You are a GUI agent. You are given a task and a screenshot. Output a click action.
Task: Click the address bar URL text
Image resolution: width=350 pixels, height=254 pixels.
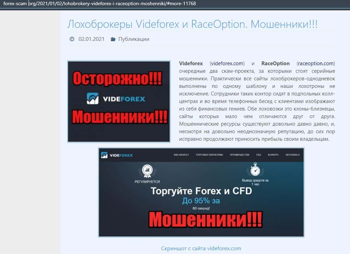click(x=100, y=3)
